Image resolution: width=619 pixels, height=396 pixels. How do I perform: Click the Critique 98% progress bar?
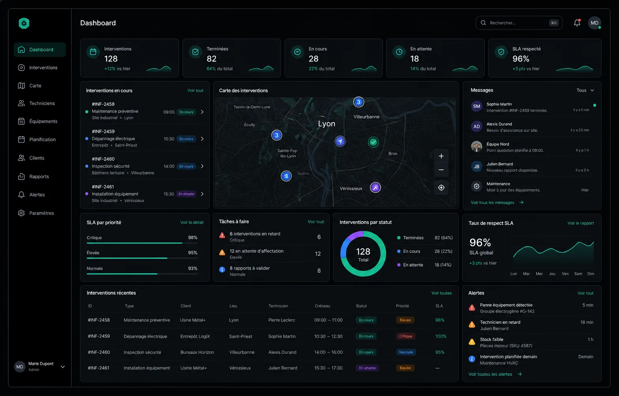pos(142,243)
